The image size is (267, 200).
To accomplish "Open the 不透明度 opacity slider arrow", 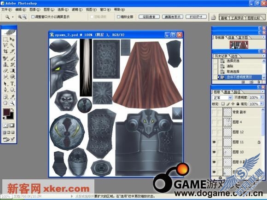I will point(261,97).
